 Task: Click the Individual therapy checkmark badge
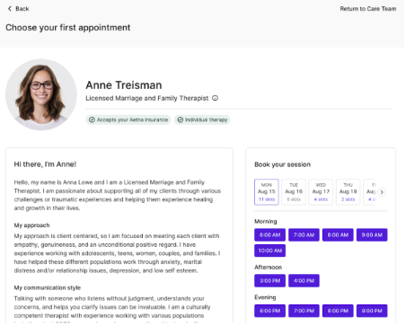click(x=202, y=119)
